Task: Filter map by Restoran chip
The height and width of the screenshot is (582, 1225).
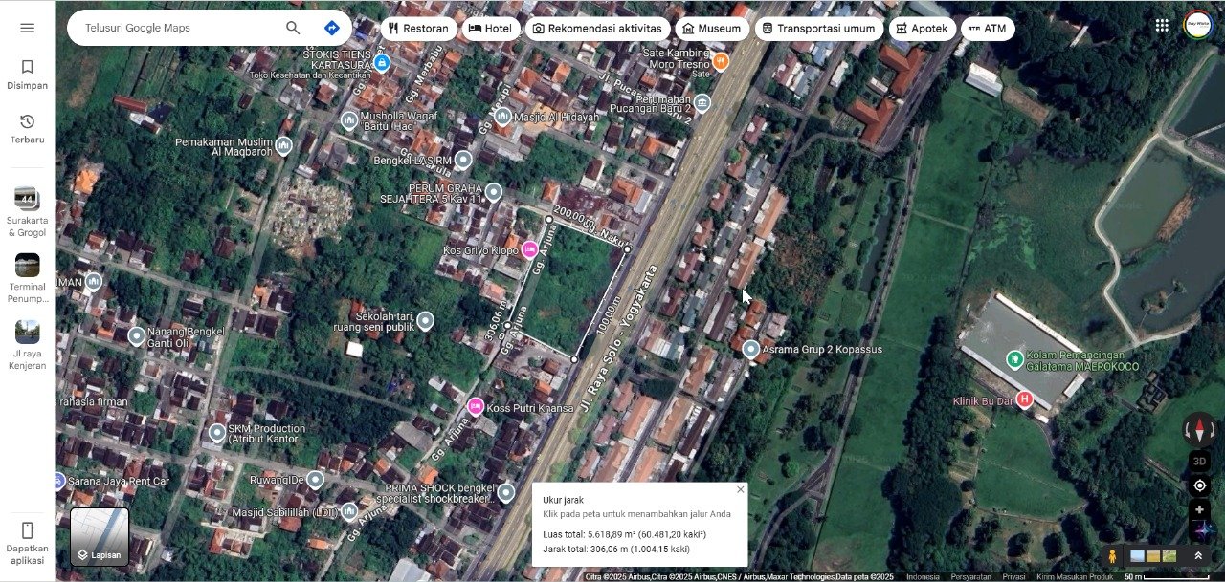Action: tap(418, 29)
